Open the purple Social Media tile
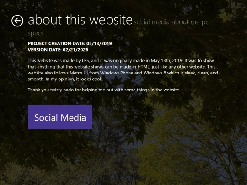Screen dimensions: 247x185 click(60, 117)
